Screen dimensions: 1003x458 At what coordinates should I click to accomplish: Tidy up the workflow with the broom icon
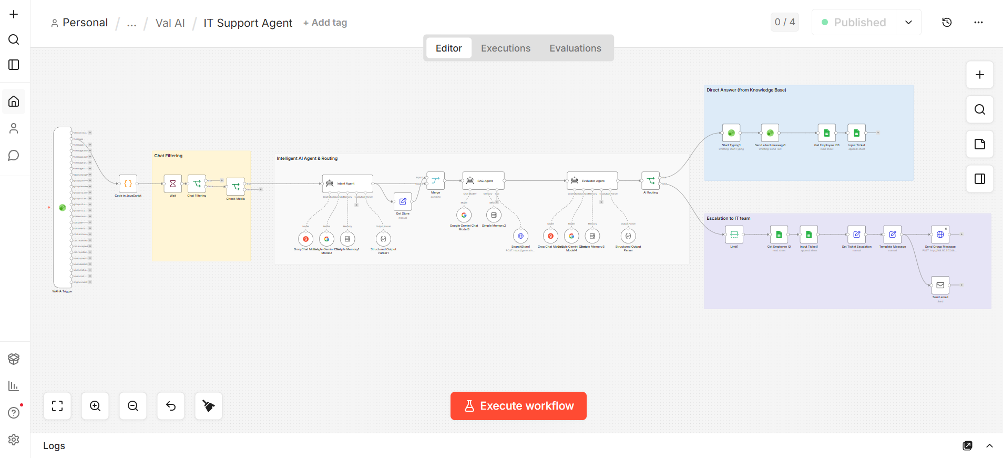pyautogui.click(x=209, y=406)
